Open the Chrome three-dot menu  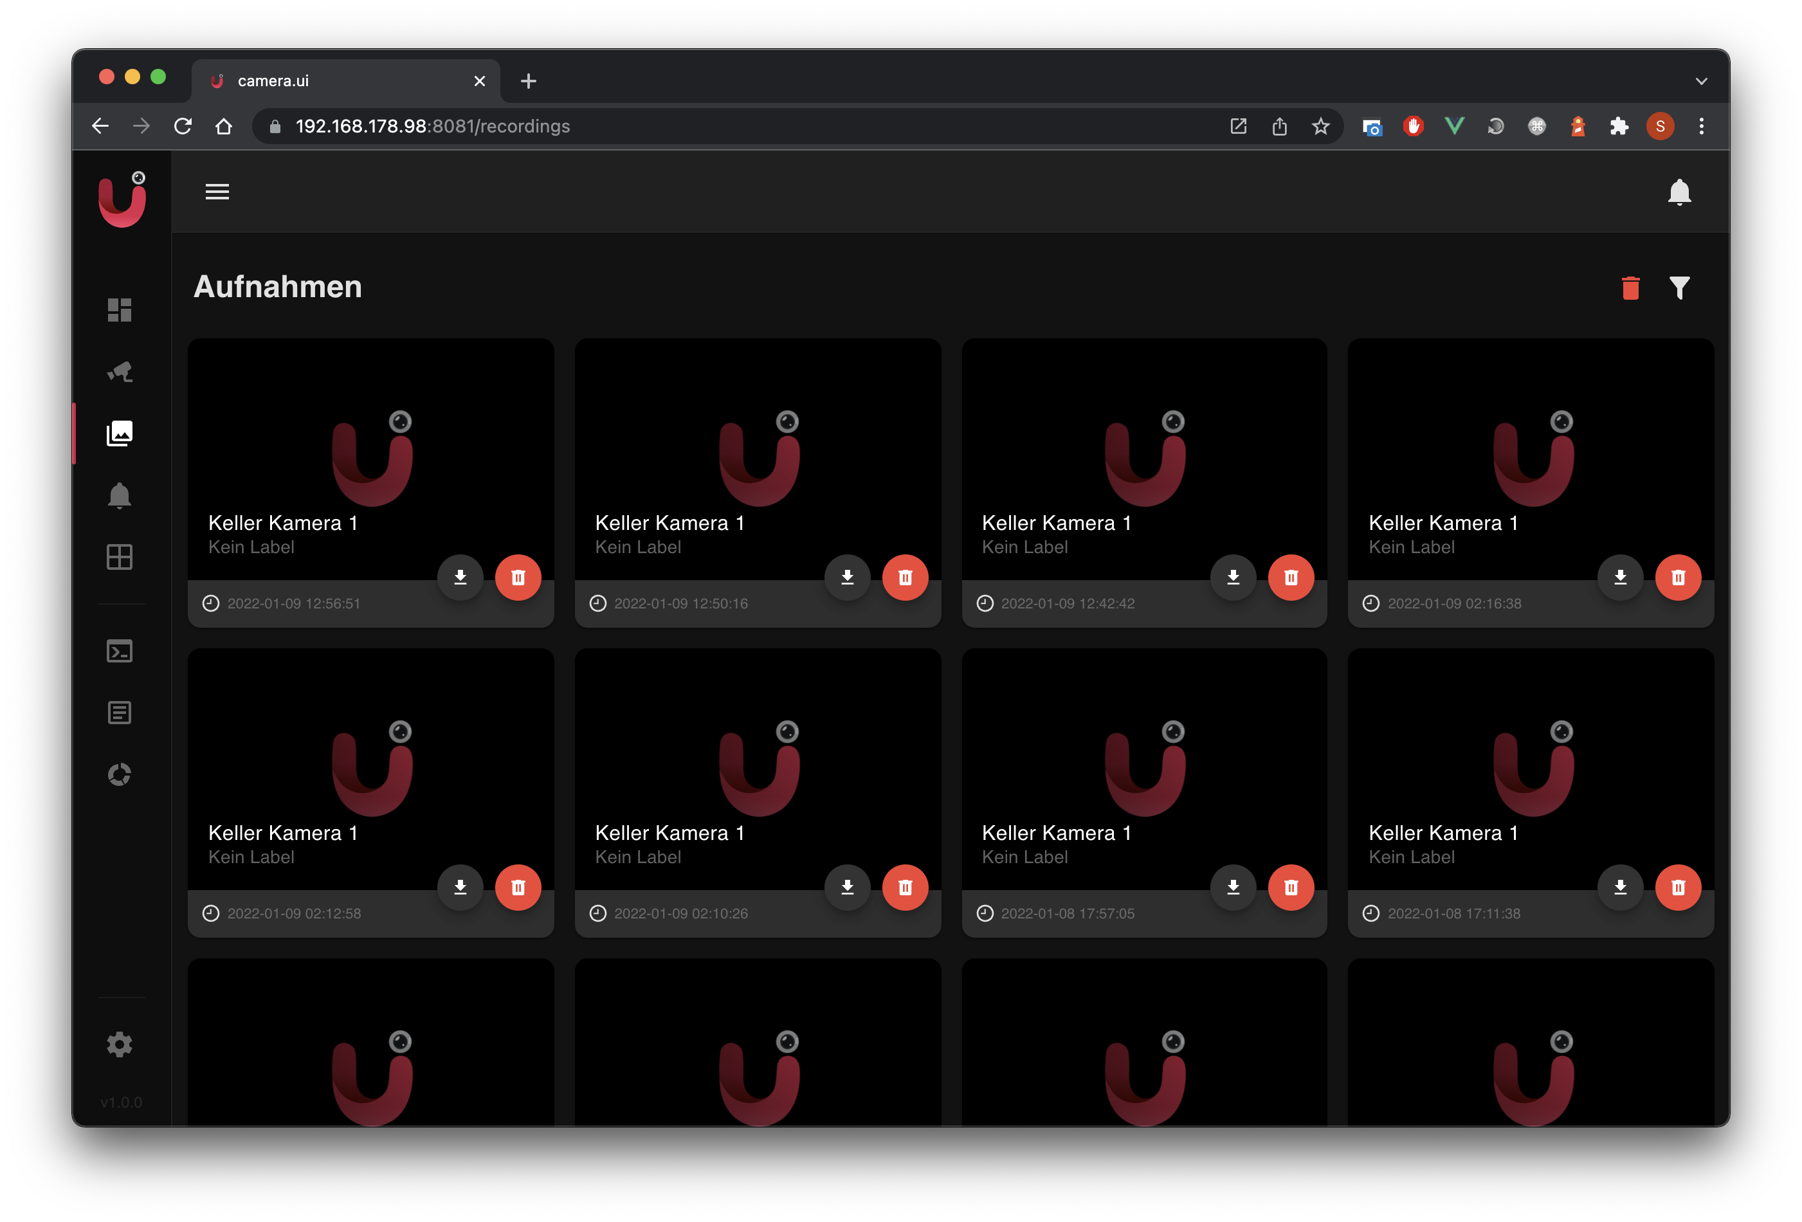[x=1701, y=125]
